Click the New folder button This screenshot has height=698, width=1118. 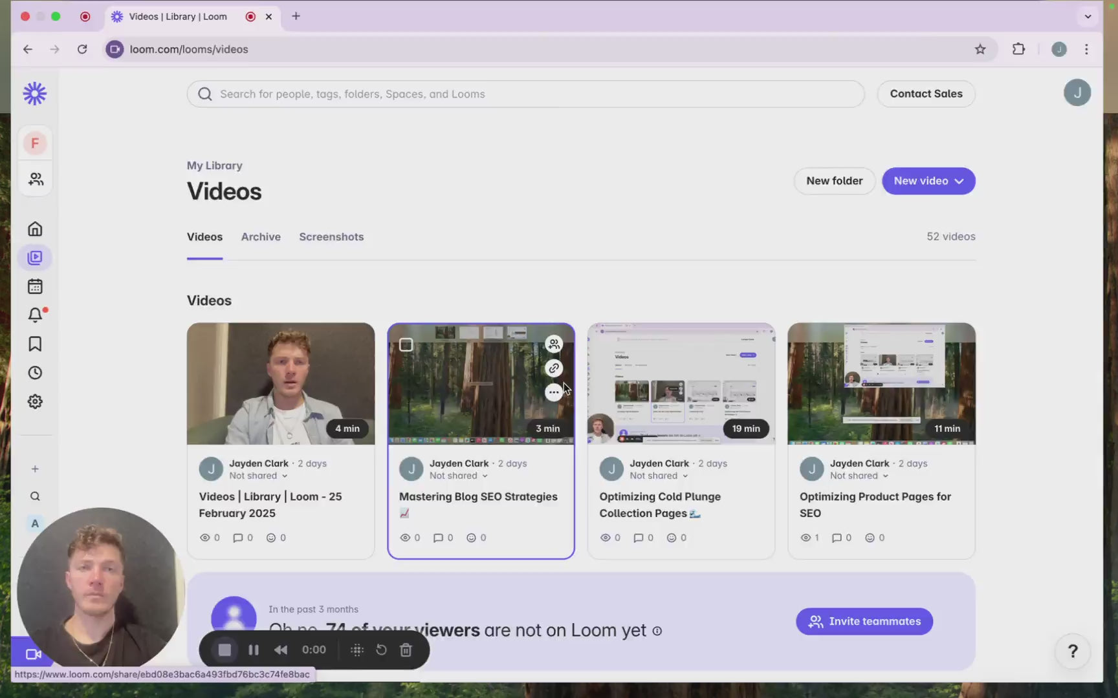click(x=834, y=181)
